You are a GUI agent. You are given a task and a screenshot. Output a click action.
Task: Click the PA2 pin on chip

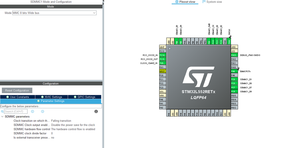(163, 108)
